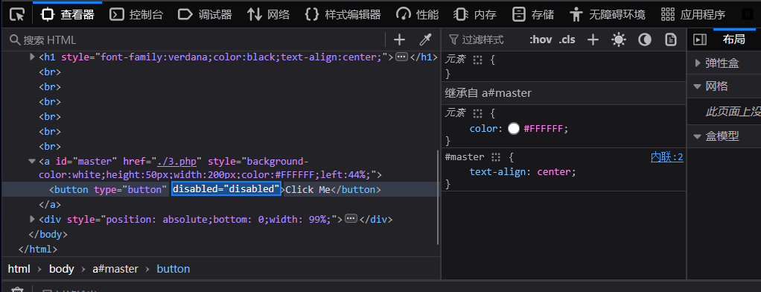Image resolution: width=761 pixels, height=292 pixels.
Task: Open the 调试器 tab
Action: pos(205,15)
